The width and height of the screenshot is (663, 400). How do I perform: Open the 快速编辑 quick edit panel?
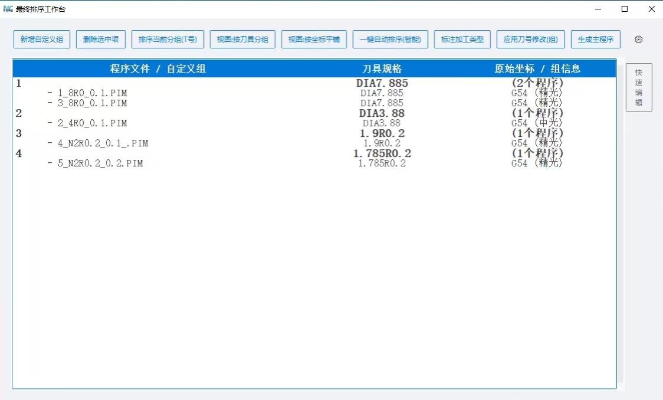point(639,87)
